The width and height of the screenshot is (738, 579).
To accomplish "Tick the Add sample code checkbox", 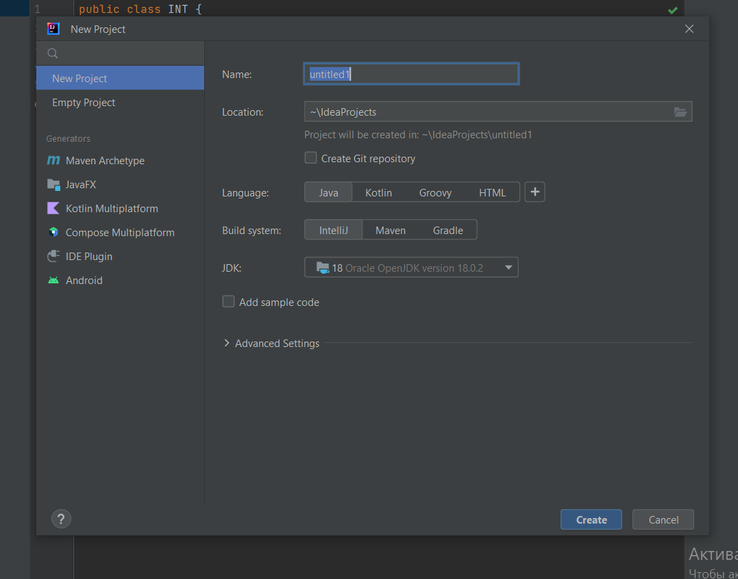I will tap(228, 302).
